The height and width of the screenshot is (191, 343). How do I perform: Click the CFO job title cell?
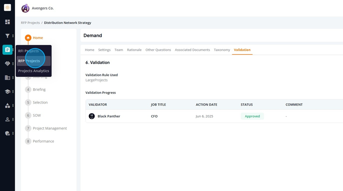[x=154, y=116]
